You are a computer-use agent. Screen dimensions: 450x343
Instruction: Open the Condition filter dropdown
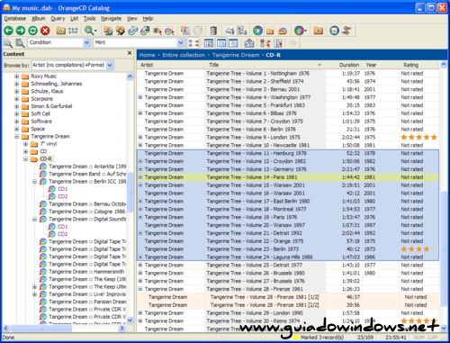(86, 43)
